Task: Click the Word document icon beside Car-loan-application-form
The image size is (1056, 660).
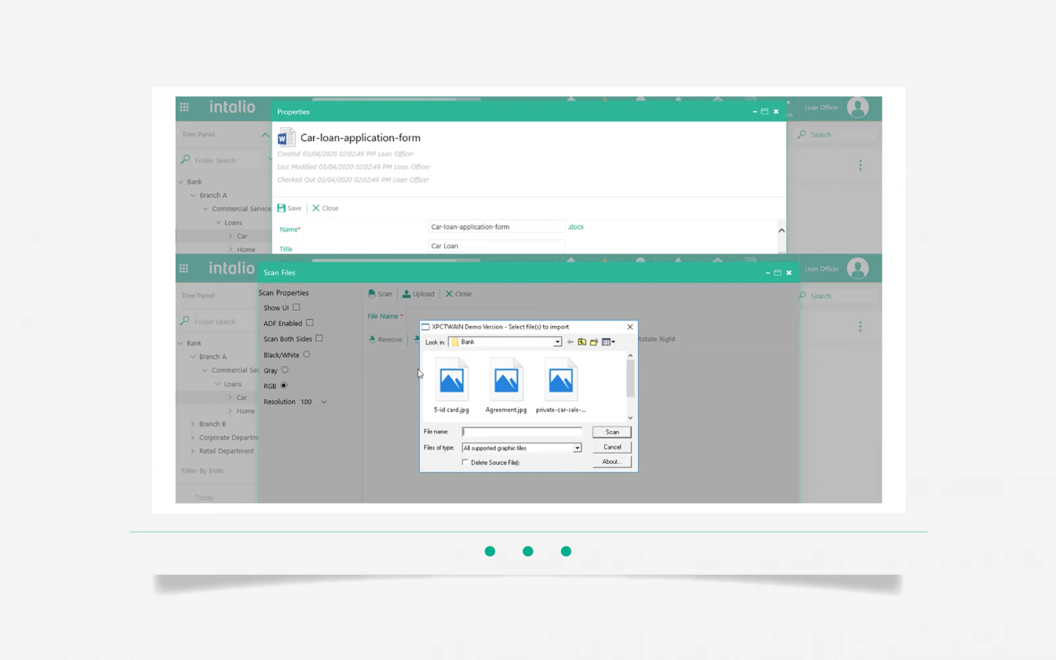Action: (286, 137)
